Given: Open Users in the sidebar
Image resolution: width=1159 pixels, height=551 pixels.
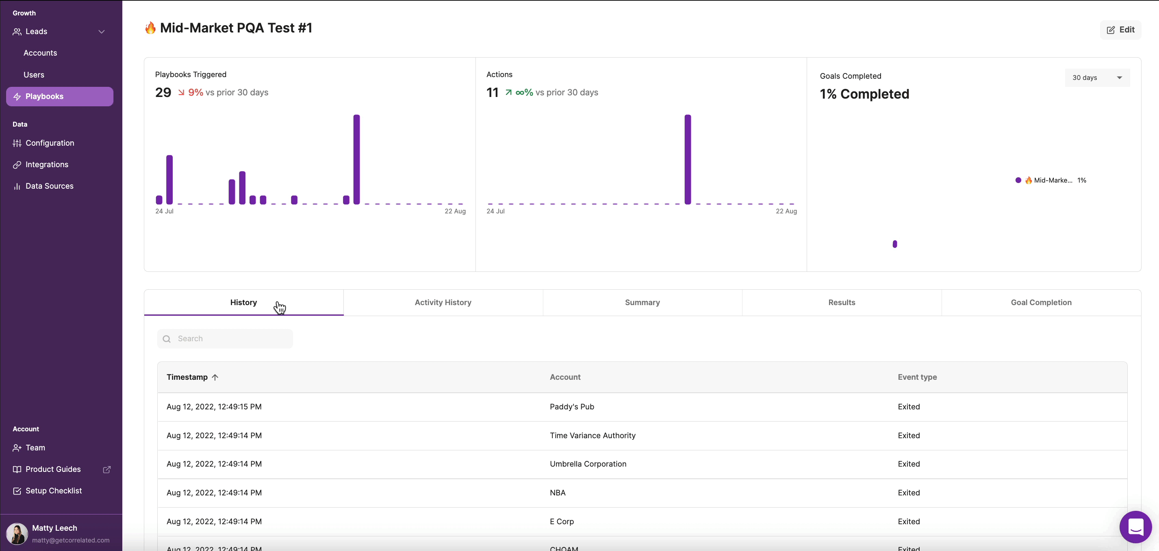Looking at the screenshot, I should (x=34, y=75).
